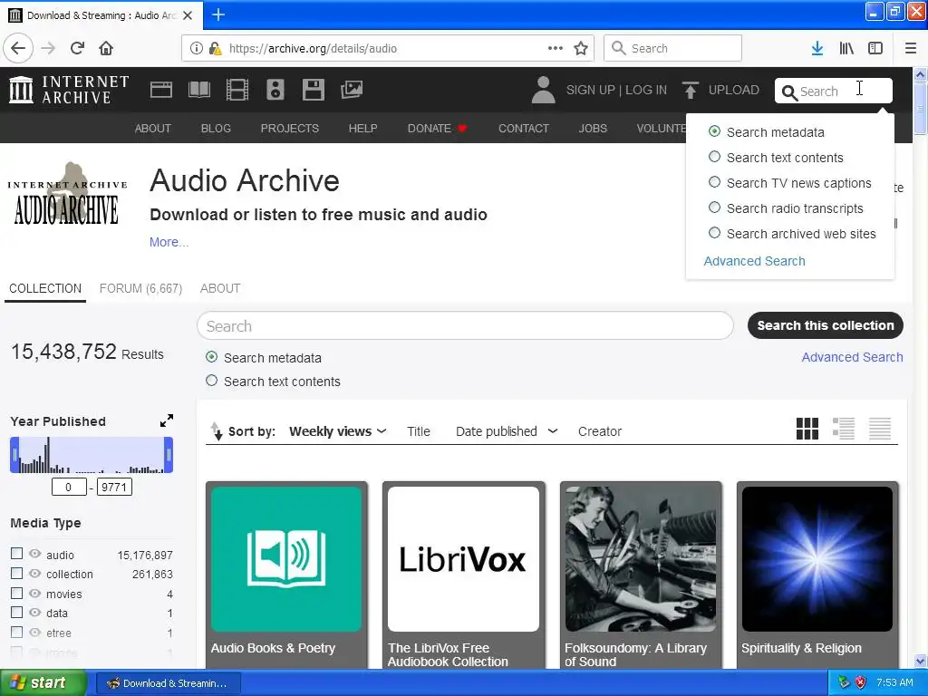Open the Firefox Library icon
This screenshot has width=928, height=696.
point(846,48)
